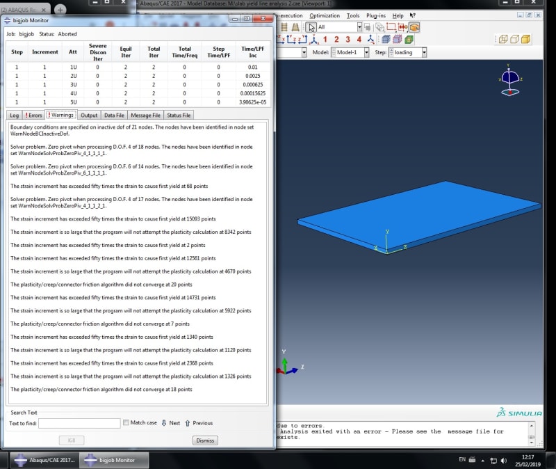Click the blue meshed cube icon
The height and width of the screenshot is (469, 556).
[x=386, y=40]
